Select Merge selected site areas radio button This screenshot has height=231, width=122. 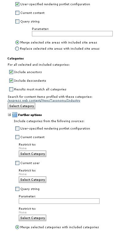pos(17,43)
